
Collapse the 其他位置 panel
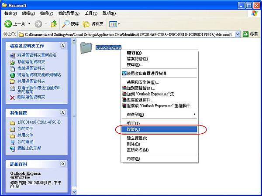tap(62, 113)
